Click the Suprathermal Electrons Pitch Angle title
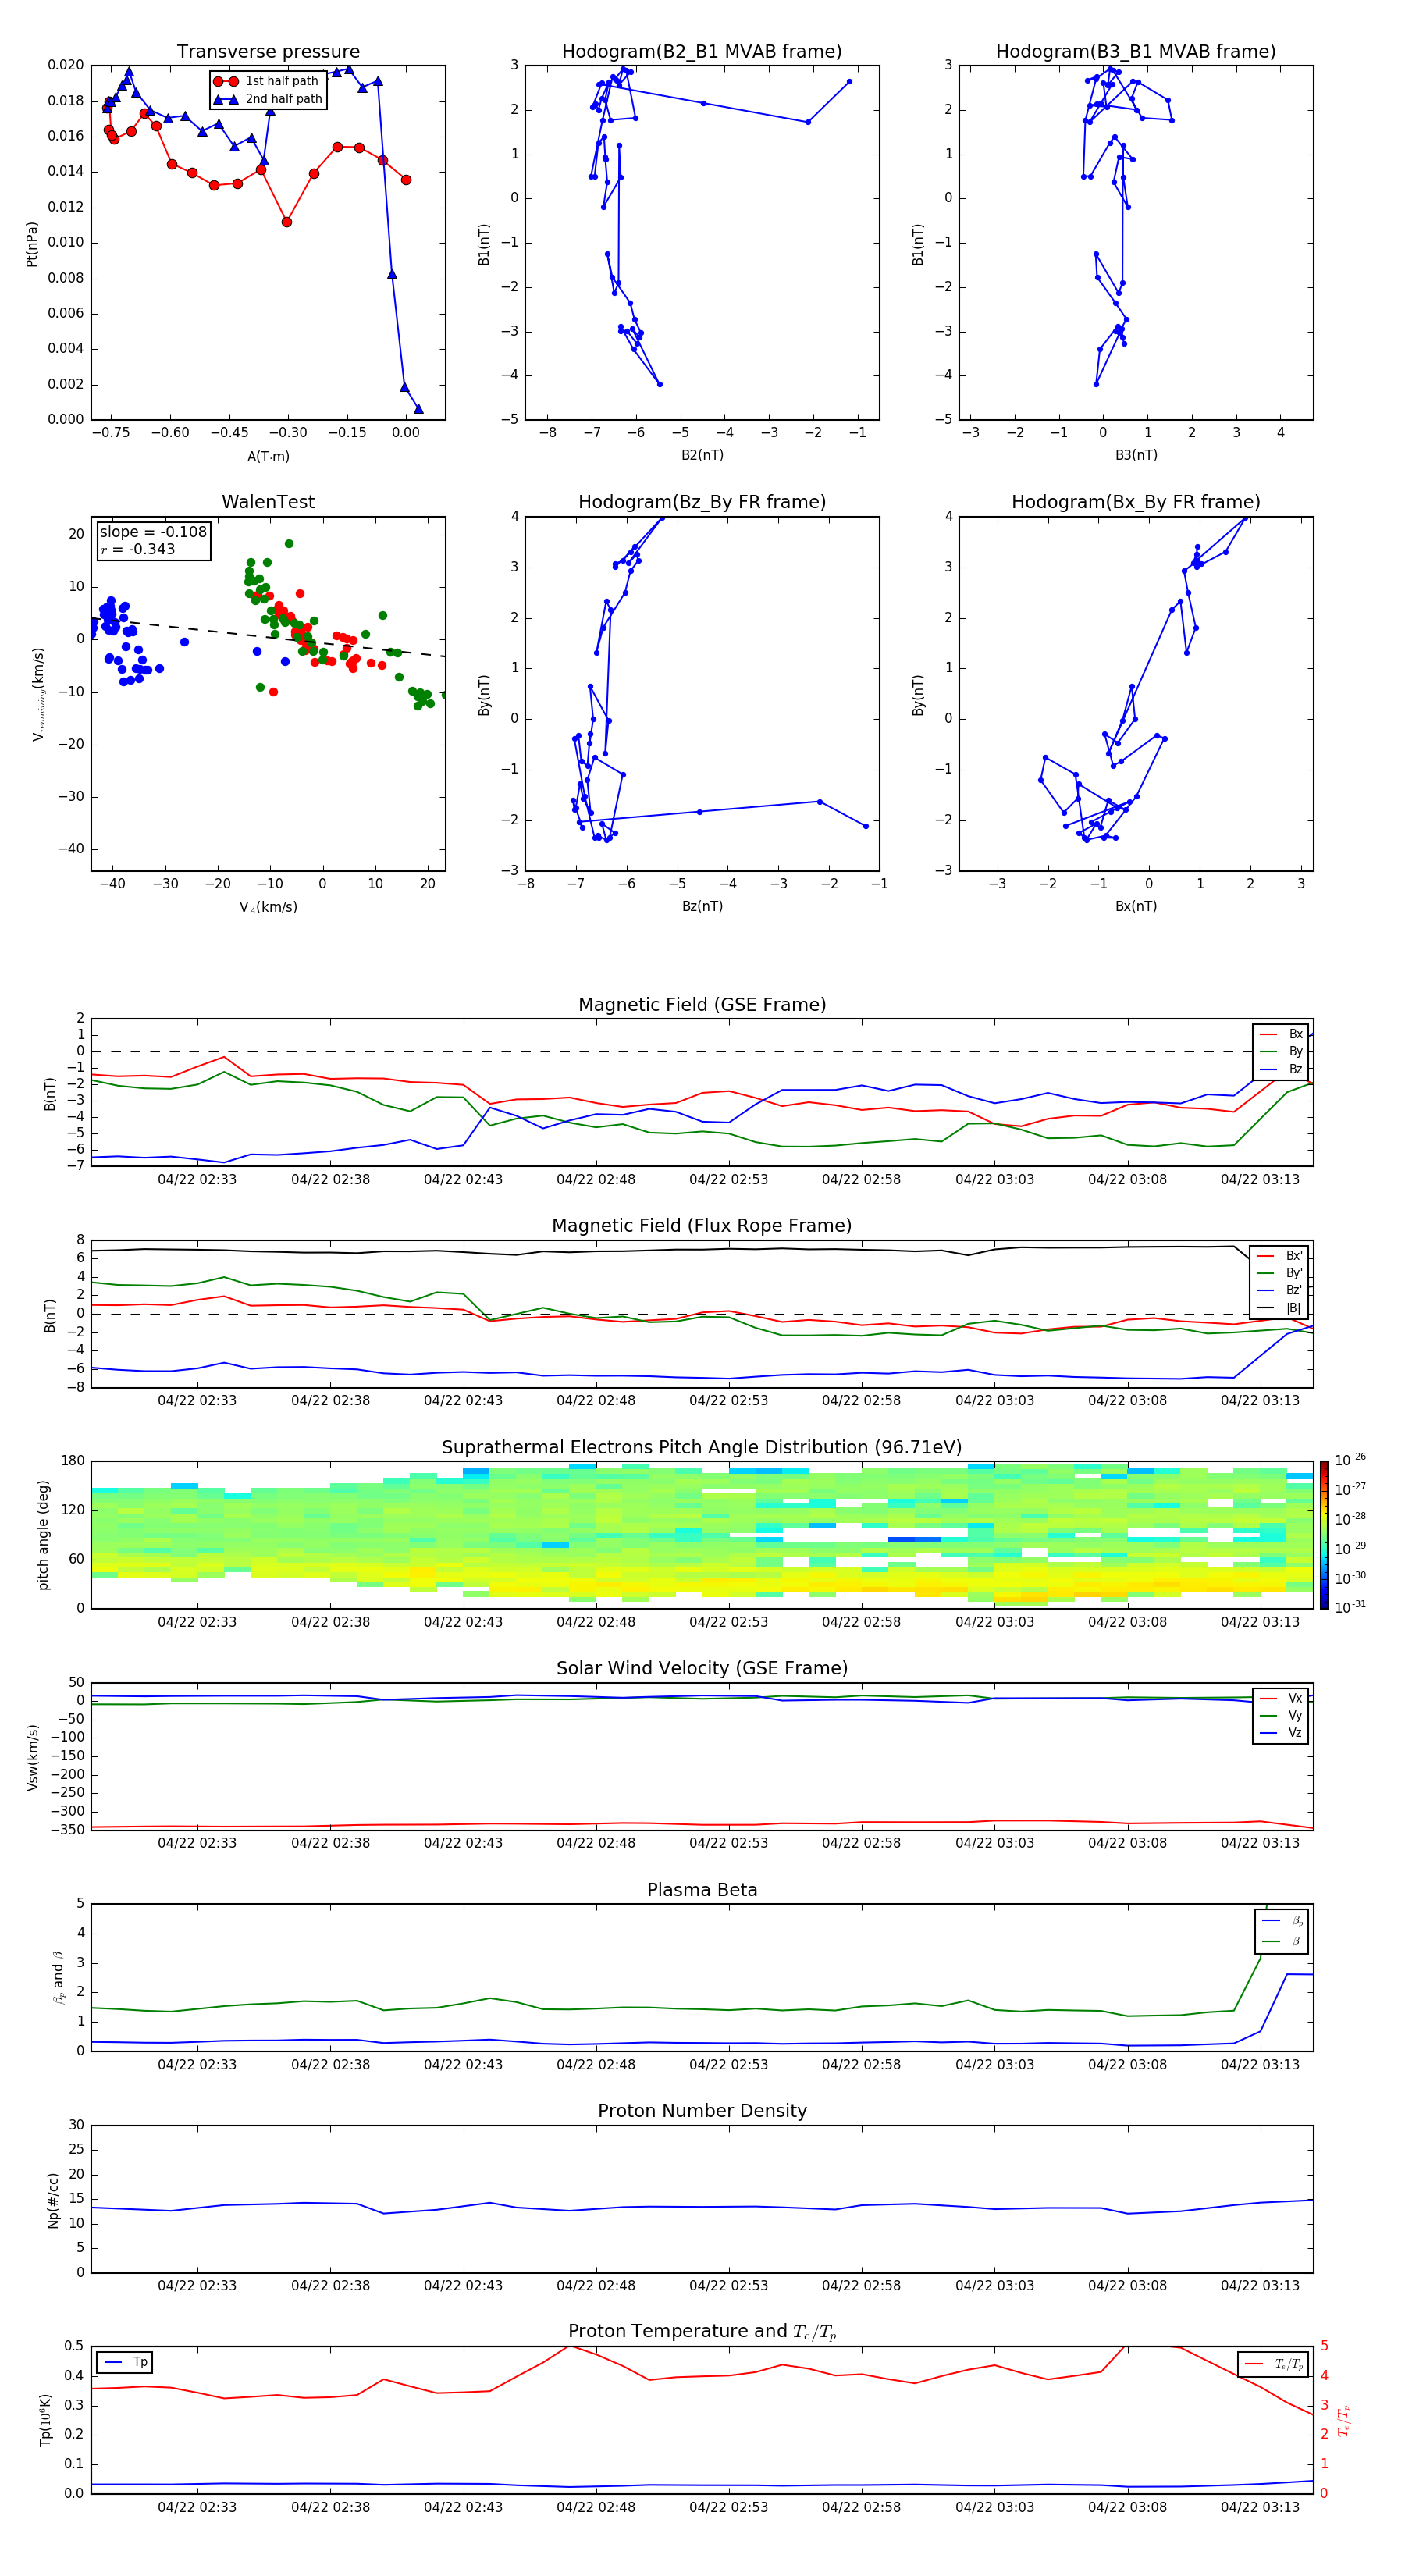 702,1447
